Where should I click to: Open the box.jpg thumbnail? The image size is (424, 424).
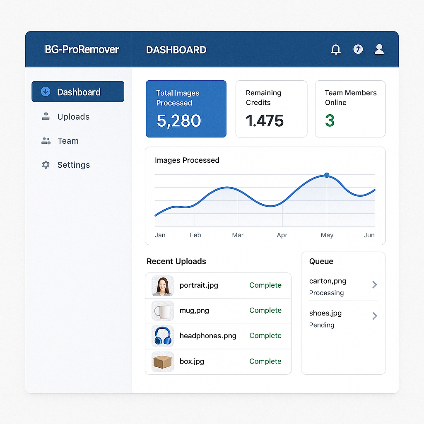tap(162, 361)
